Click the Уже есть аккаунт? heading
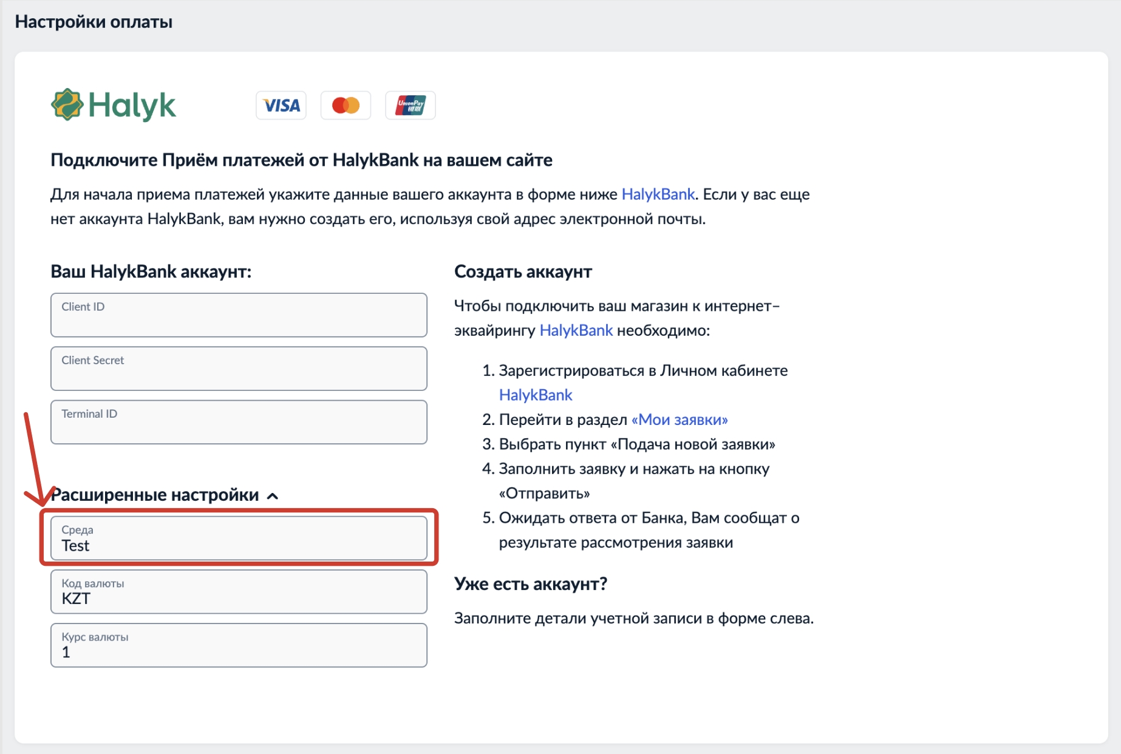 pos(531,584)
